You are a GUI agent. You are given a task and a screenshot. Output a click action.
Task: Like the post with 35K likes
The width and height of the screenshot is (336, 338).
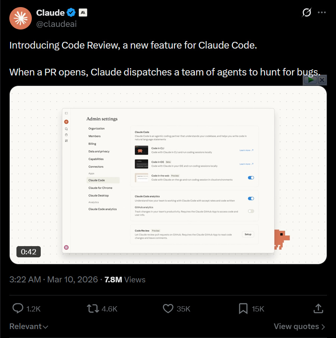[x=168, y=308]
